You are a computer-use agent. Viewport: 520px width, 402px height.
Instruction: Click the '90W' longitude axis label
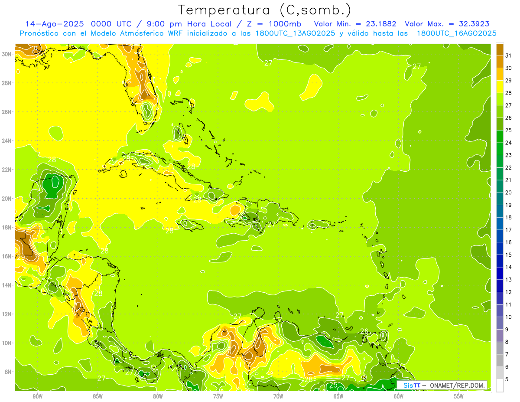pos(38,396)
